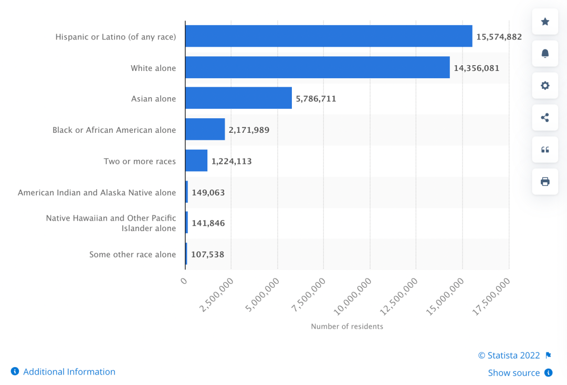The height and width of the screenshot is (385, 567).
Task: Click the © Statista 2022 text
Action: [509, 356]
